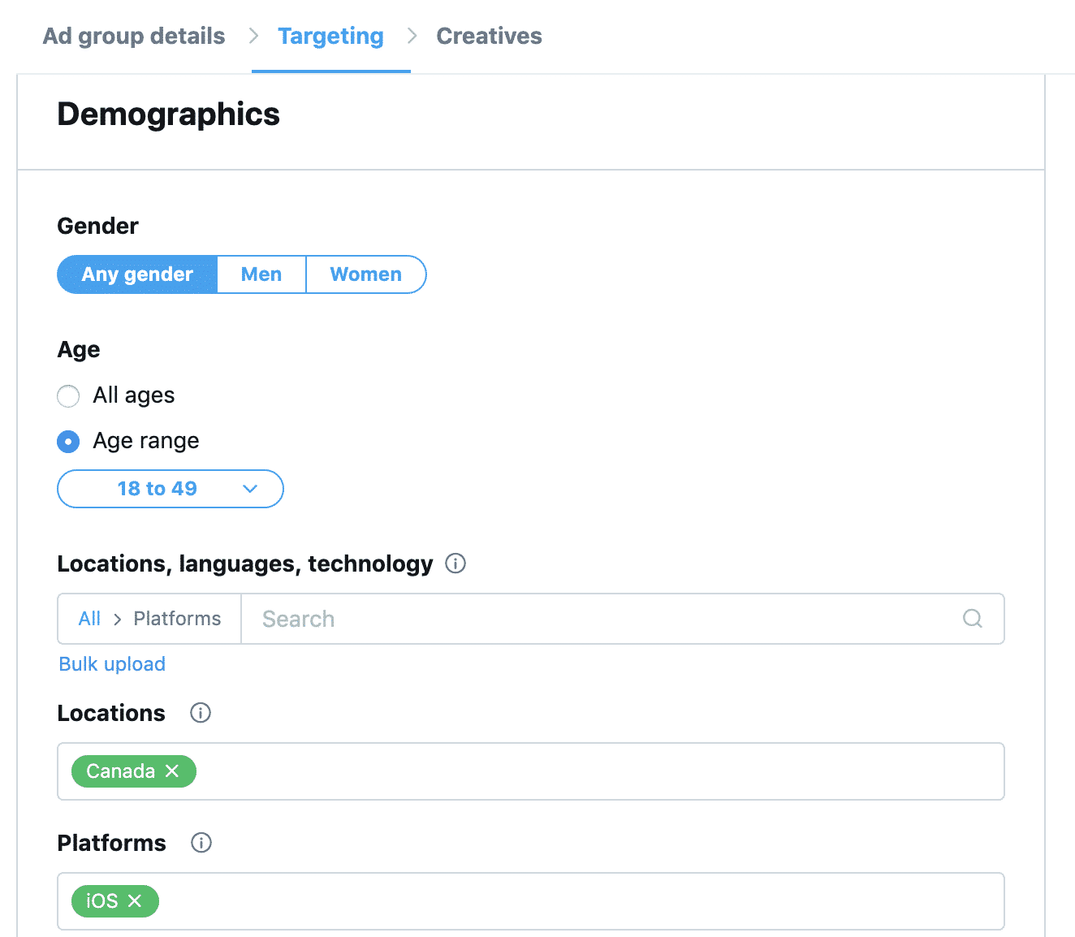This screenshot has width=1075, height=937.
Task: Select the Women gender segment
Action: 365,274
